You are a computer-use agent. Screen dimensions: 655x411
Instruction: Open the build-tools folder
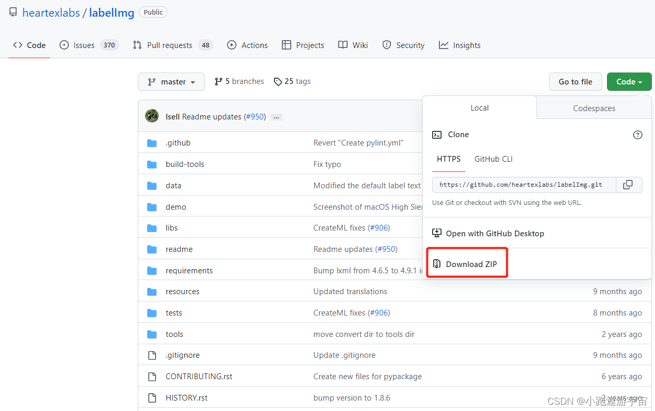pyautogui.click(x=185, y=164)
